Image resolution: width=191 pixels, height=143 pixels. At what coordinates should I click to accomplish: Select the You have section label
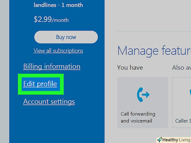130,68
